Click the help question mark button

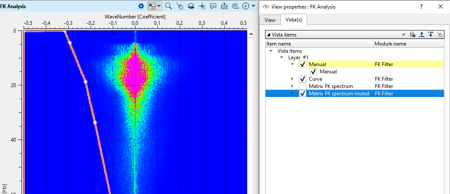(421, 6)
